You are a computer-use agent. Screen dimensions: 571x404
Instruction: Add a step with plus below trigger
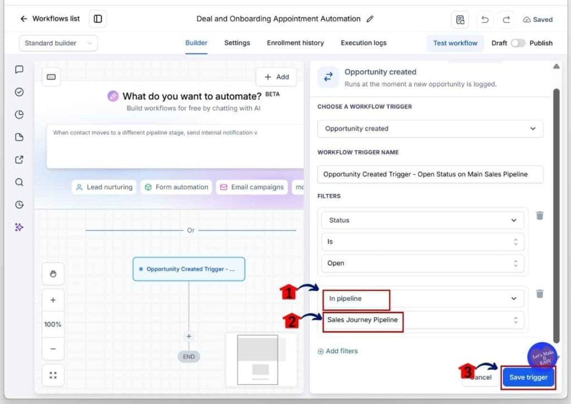click(188, 337)
